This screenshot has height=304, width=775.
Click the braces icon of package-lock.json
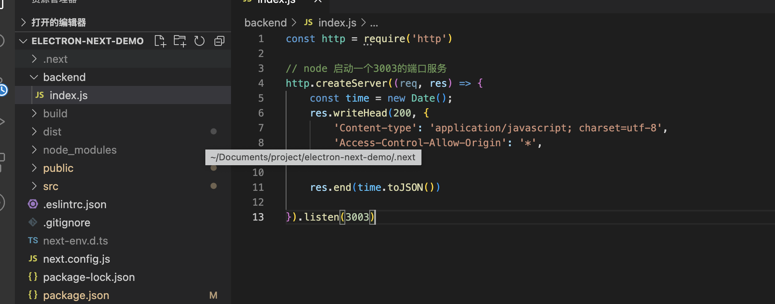point(33,277)
